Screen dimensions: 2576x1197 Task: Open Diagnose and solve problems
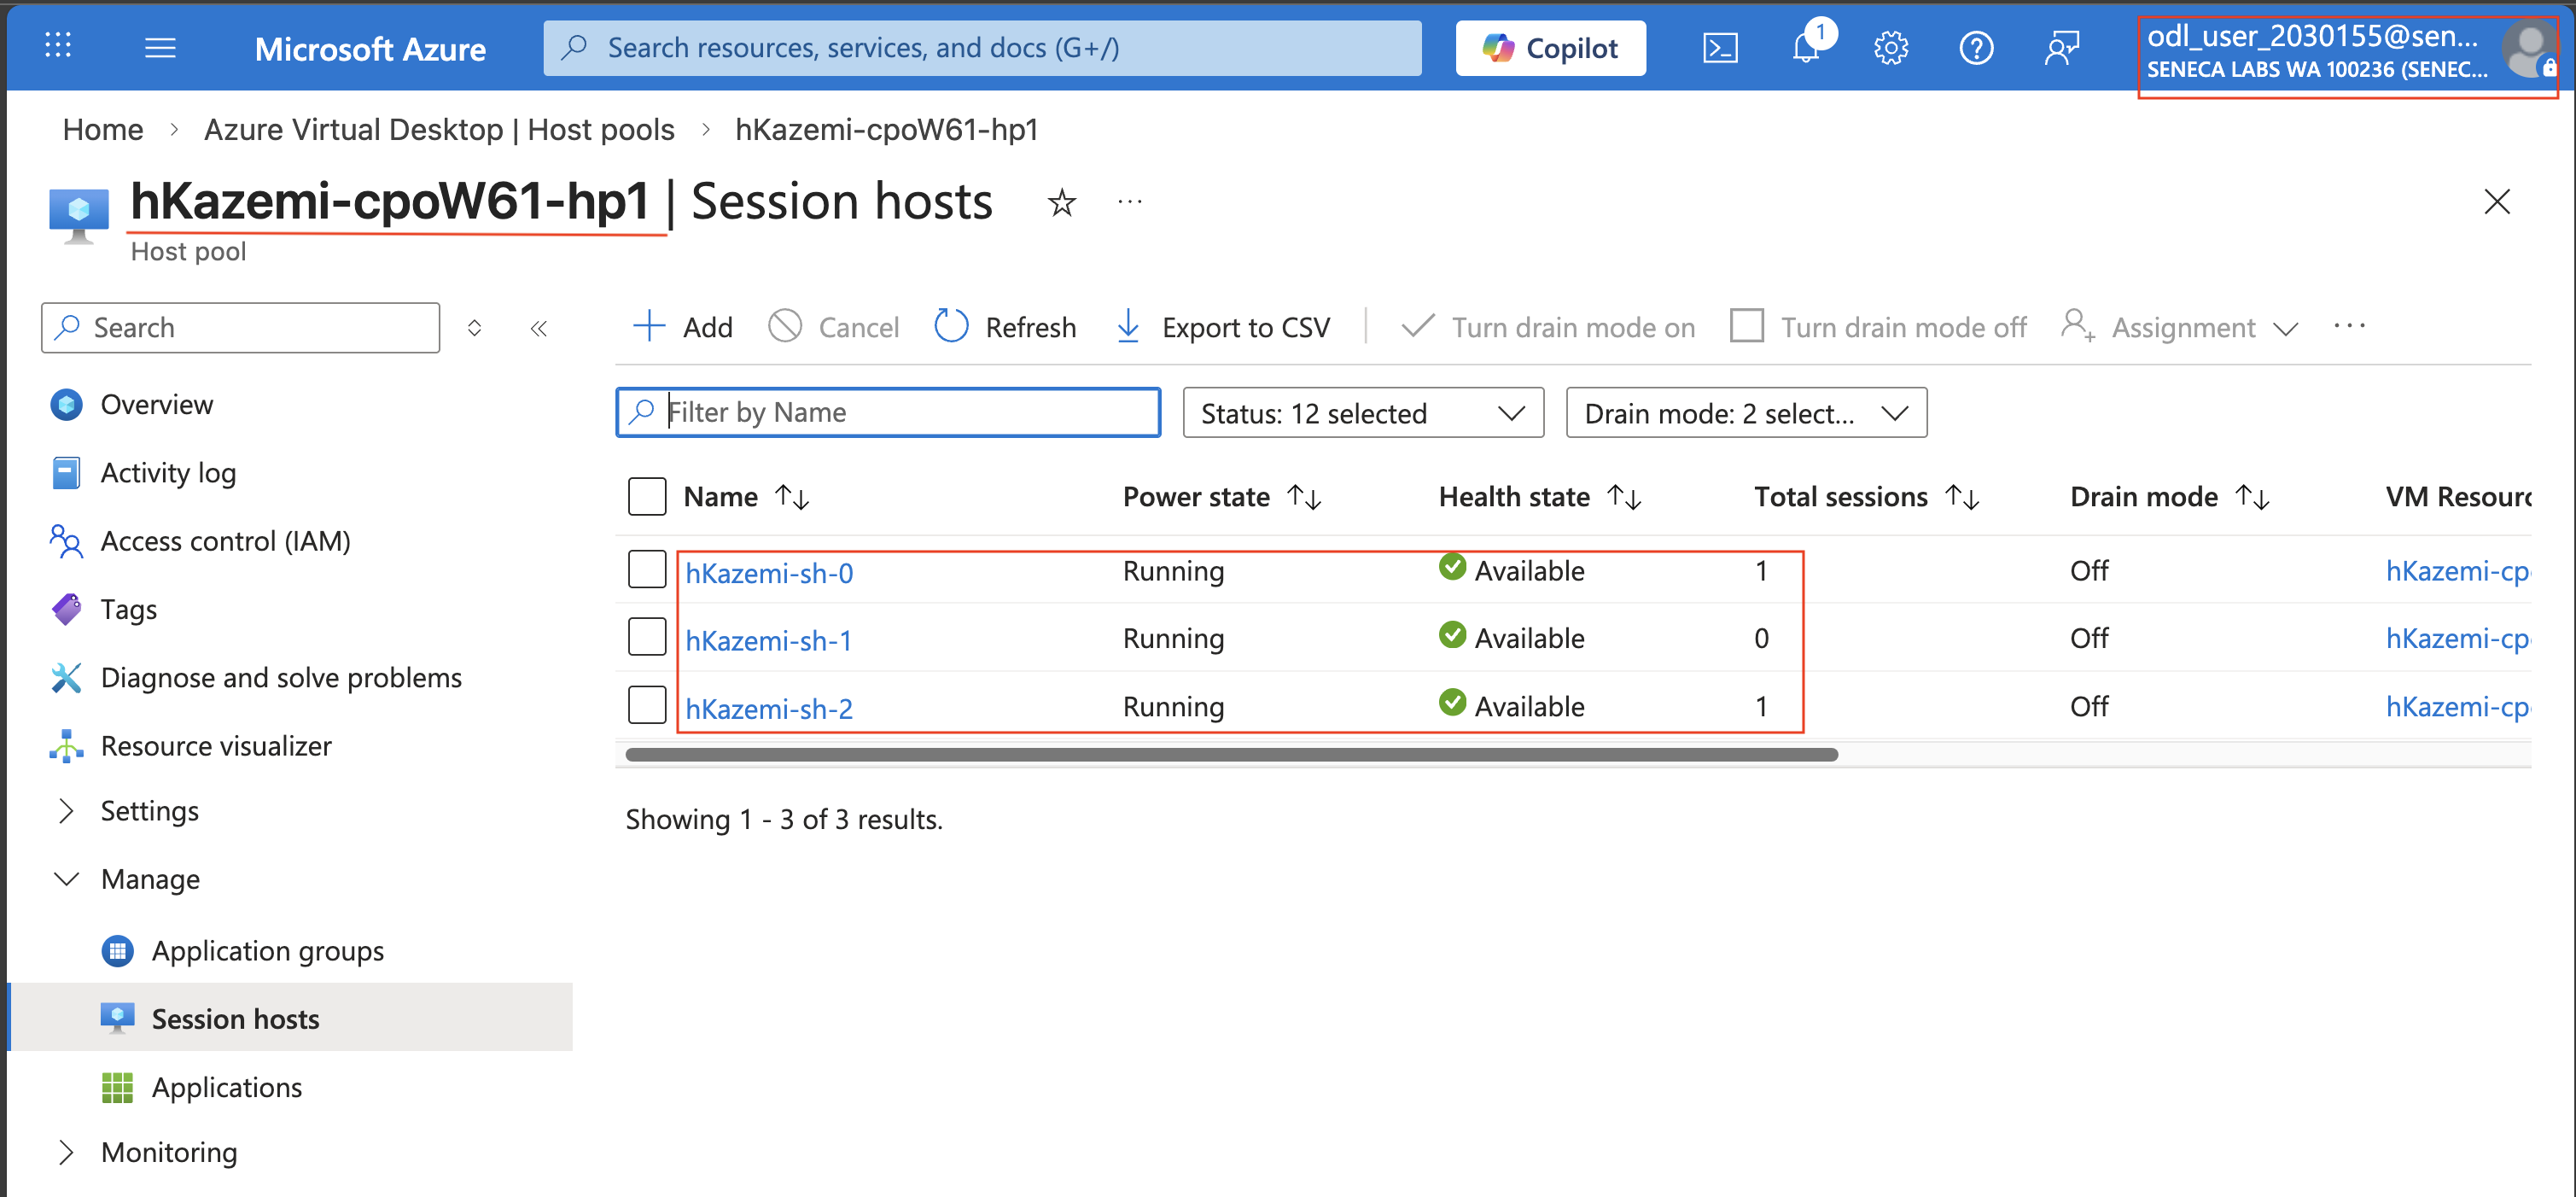click(281, 678)
